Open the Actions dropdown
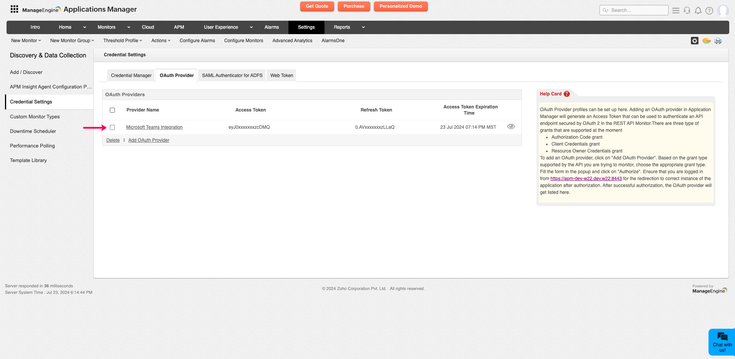Viewport: 735px width, 359px height. (161, 41)
